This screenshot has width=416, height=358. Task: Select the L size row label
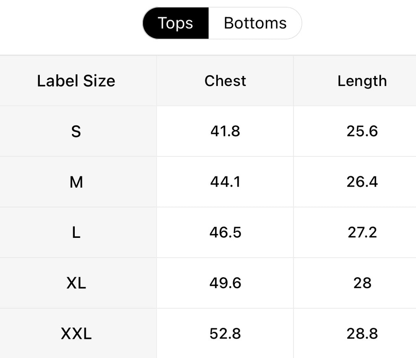pos(76,232)
